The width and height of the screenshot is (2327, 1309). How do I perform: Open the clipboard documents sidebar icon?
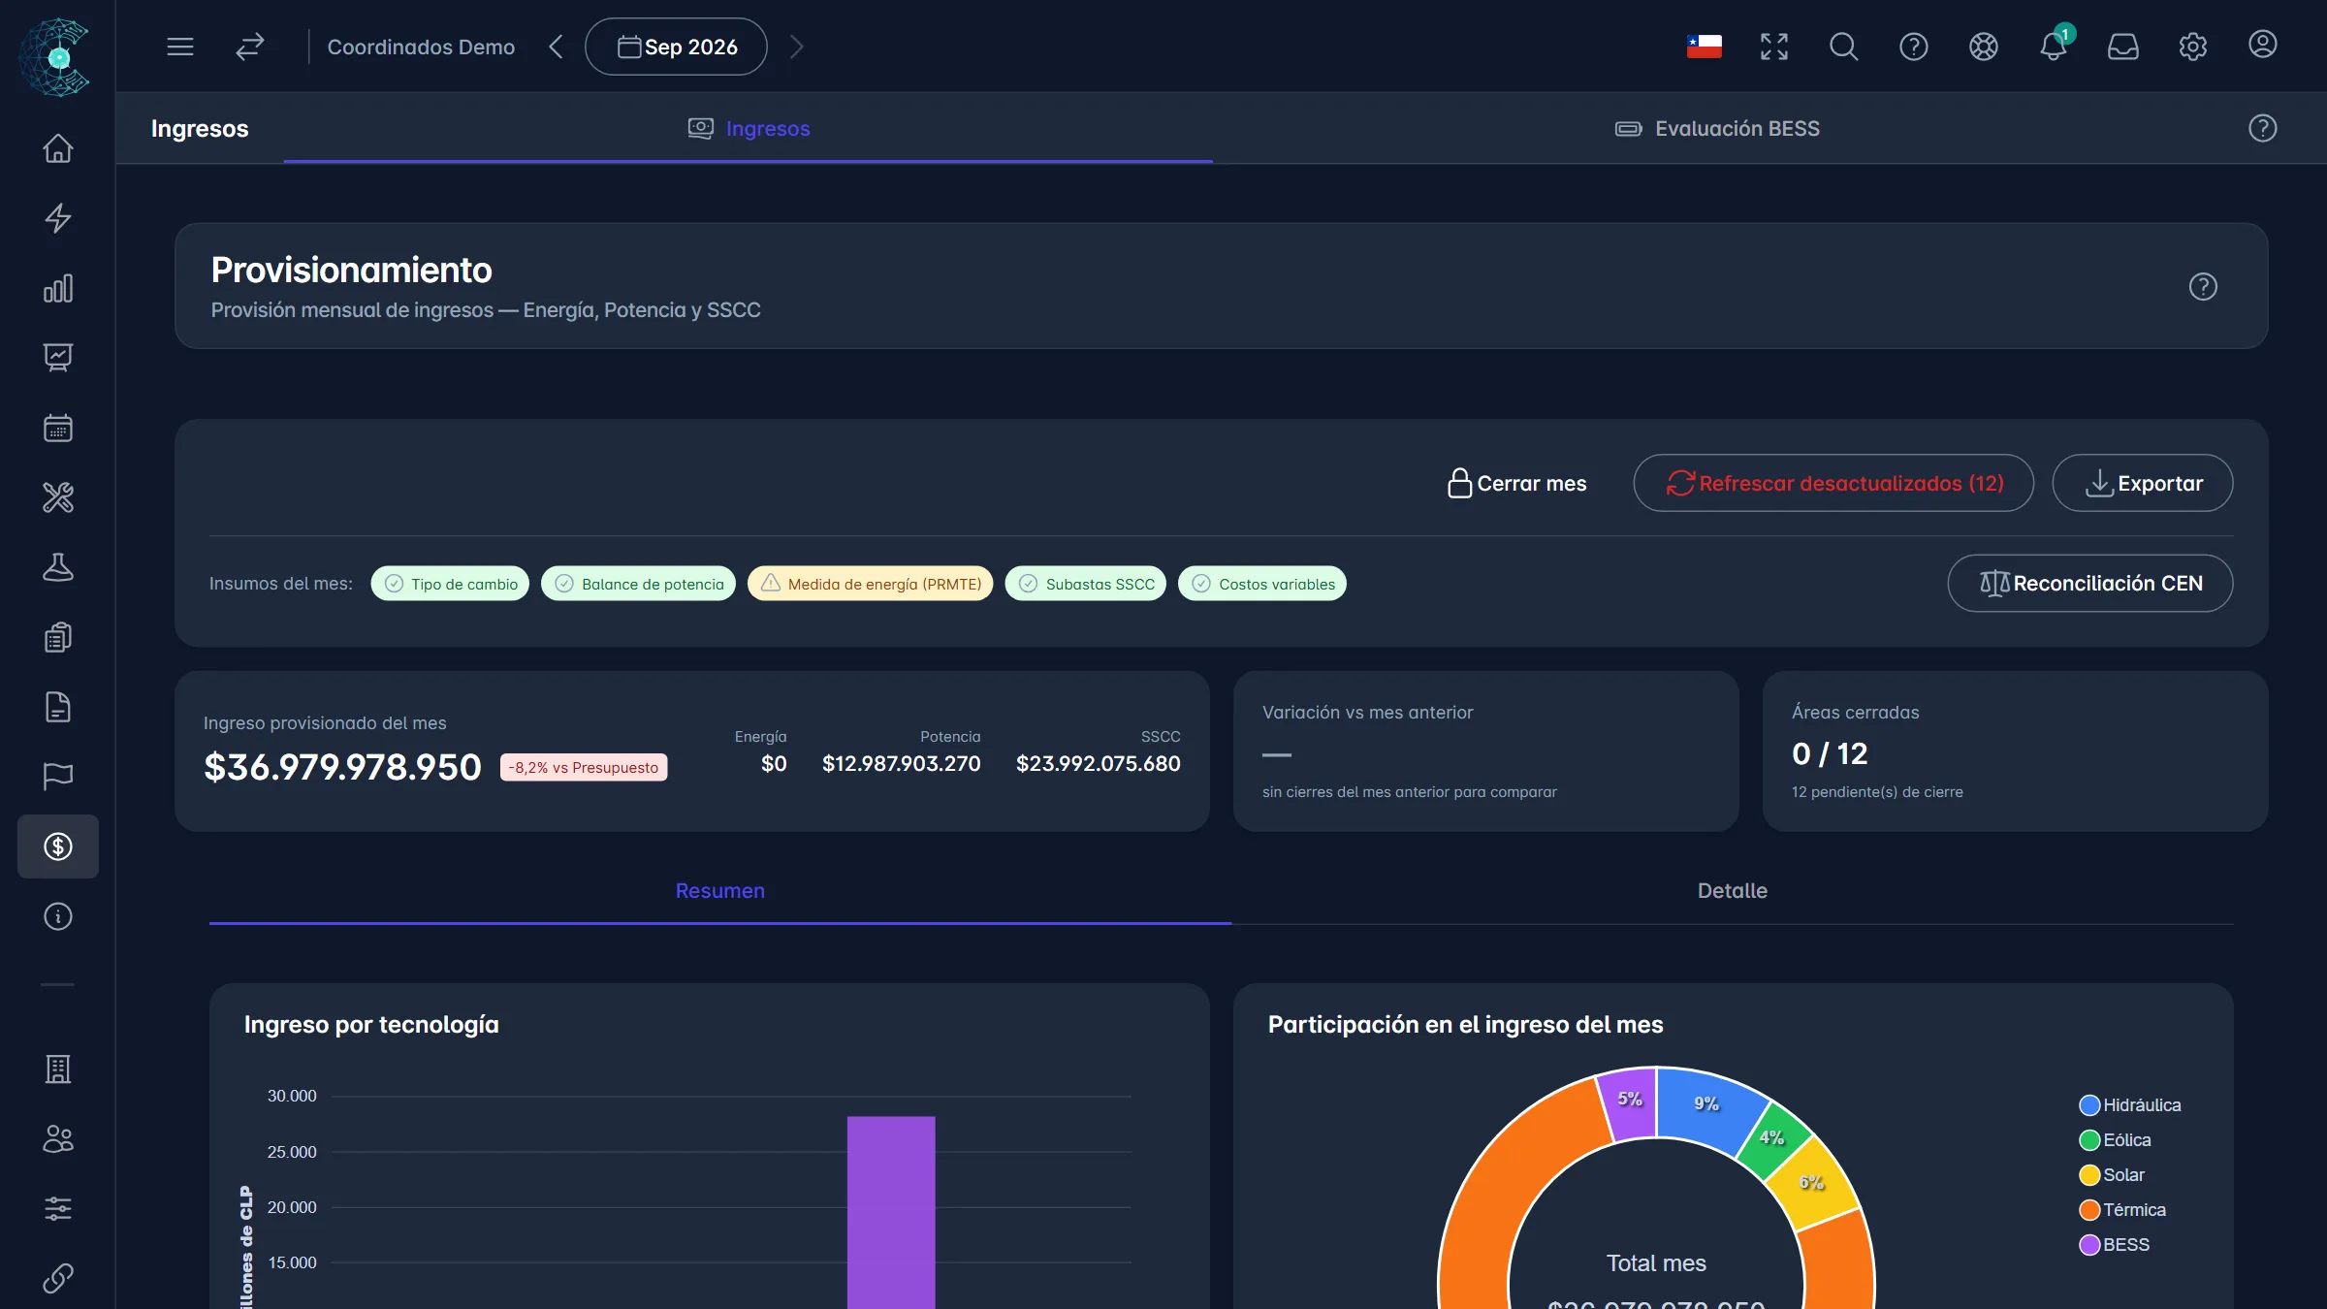pyautogui.click(x=58, y=637)
